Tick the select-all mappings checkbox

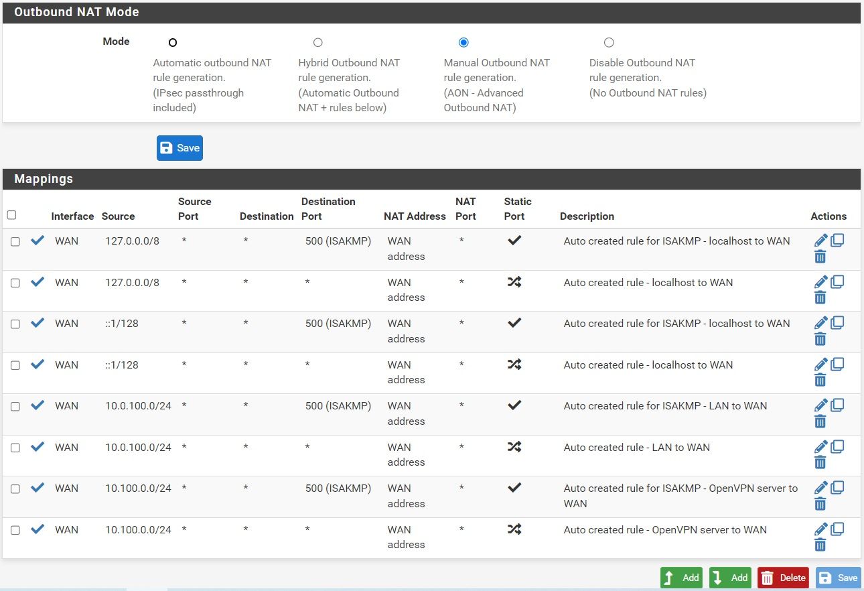coord(11,215)
